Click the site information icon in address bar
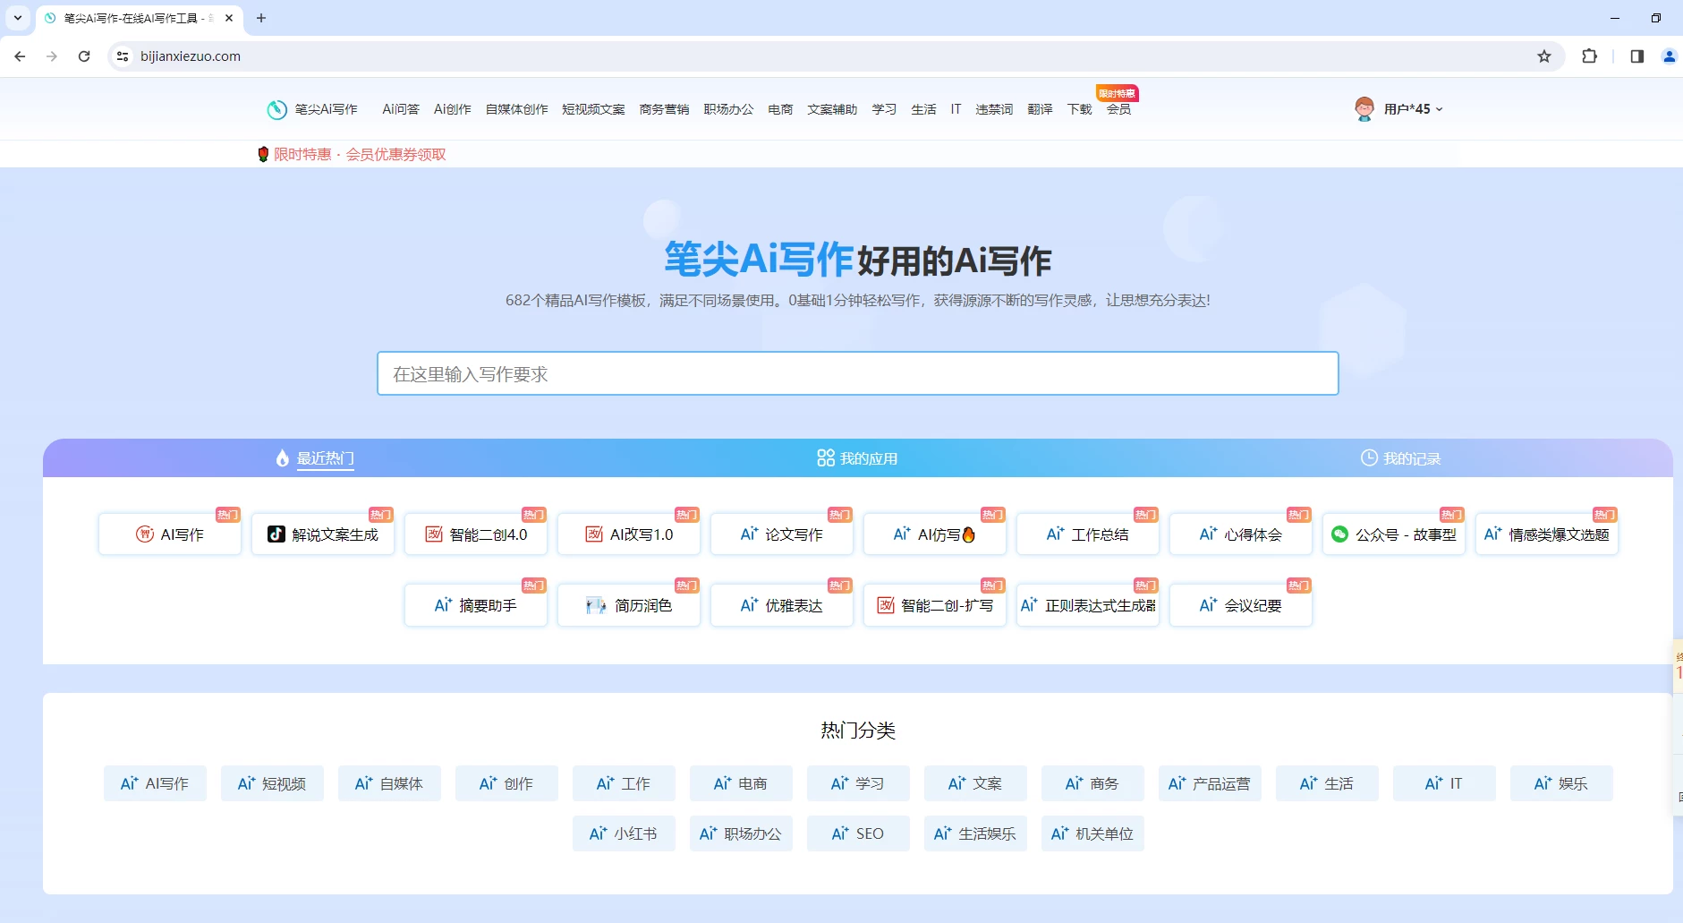Image resolution: width=1683 pixels, height=923 pixels. click(x=123, y=56)
